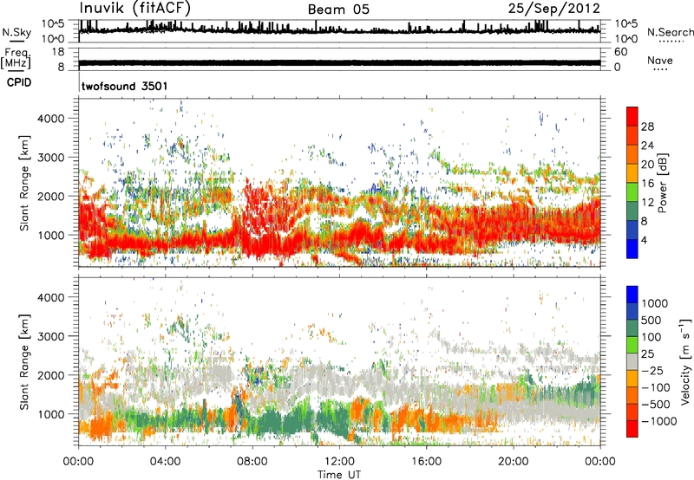Click '2000' on power plot range axis
Viewport: 694px width, 480px height.
coord(50,196)
